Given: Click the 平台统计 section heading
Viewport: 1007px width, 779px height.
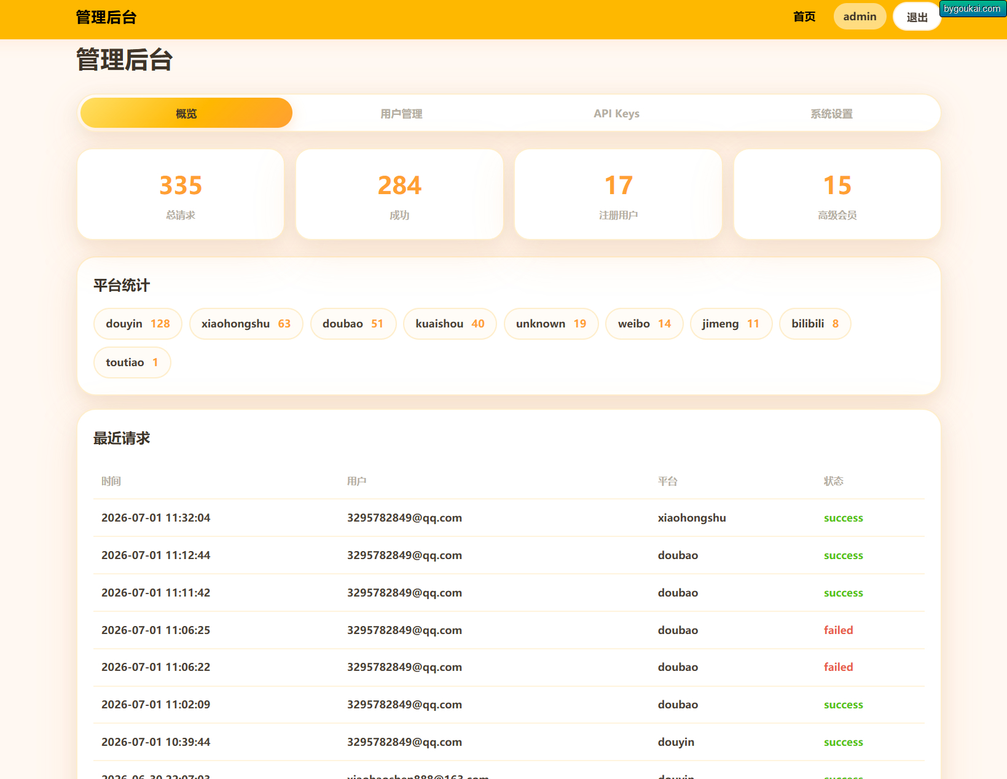Looking at the screenshot, I should 122,285.
